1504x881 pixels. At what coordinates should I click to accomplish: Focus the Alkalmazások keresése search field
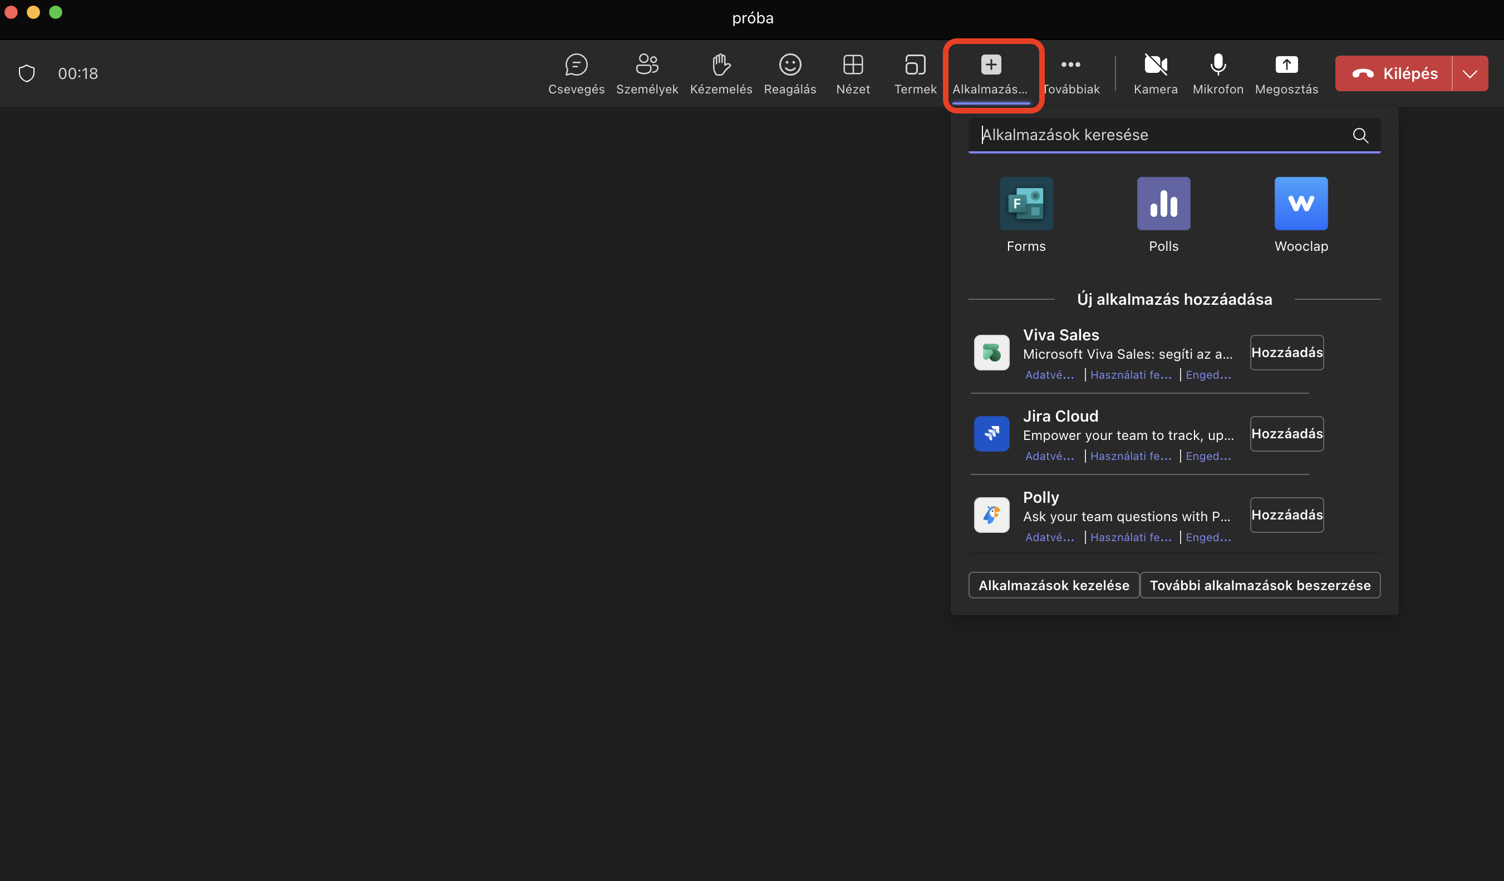[x=1174, y=135]
